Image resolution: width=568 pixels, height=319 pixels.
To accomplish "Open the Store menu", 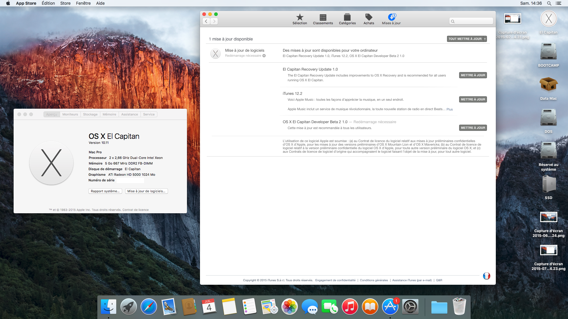I will pos(65,3).
